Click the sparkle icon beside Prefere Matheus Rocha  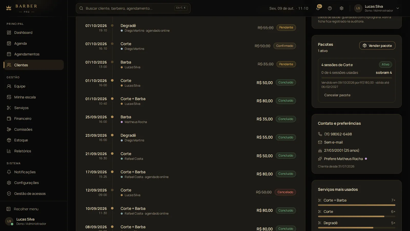[x=320, y=159]
